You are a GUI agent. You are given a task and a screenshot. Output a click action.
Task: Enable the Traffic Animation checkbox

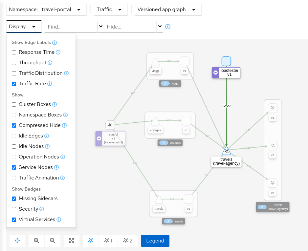[x=14, y=178]
